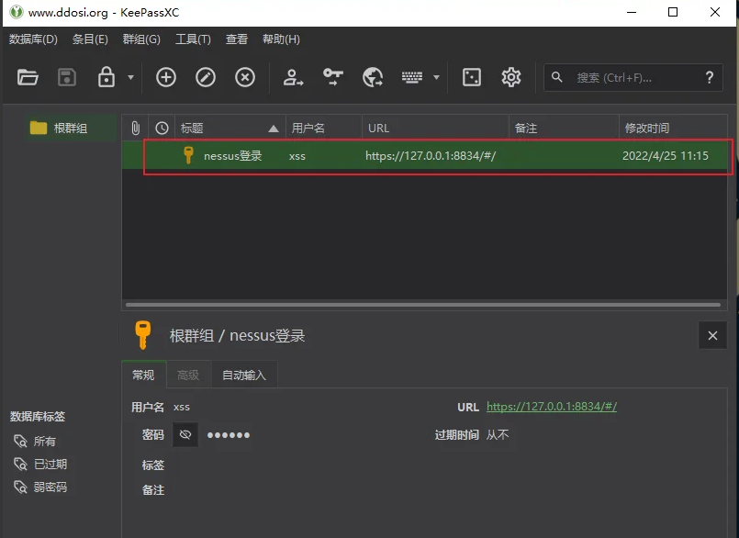Open the 工具(T) menu
The width and height of the screenshot is (739, 538).
193,39
